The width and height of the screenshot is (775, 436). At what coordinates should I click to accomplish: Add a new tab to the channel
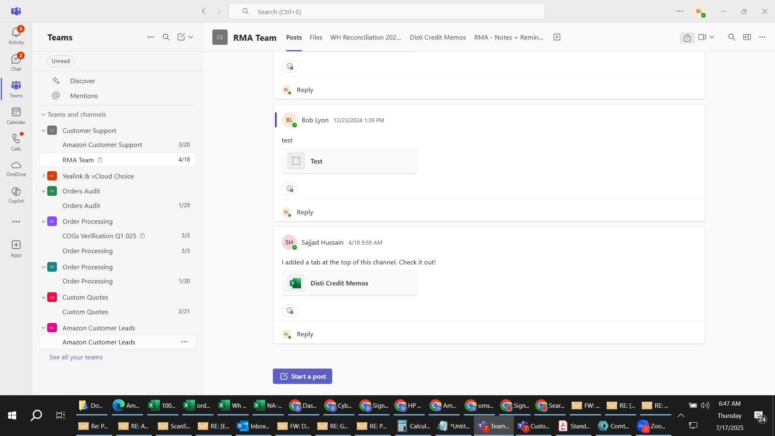tap(557, 37)
